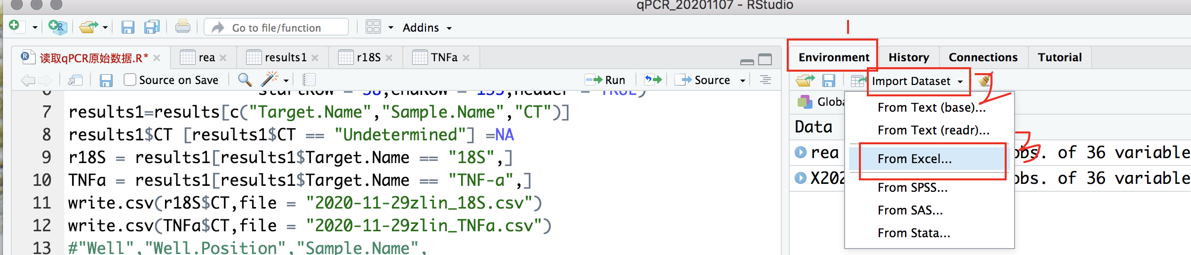Toggle the document outline icon
This screenshot has height=255, width=1191.
click(766, 80)
